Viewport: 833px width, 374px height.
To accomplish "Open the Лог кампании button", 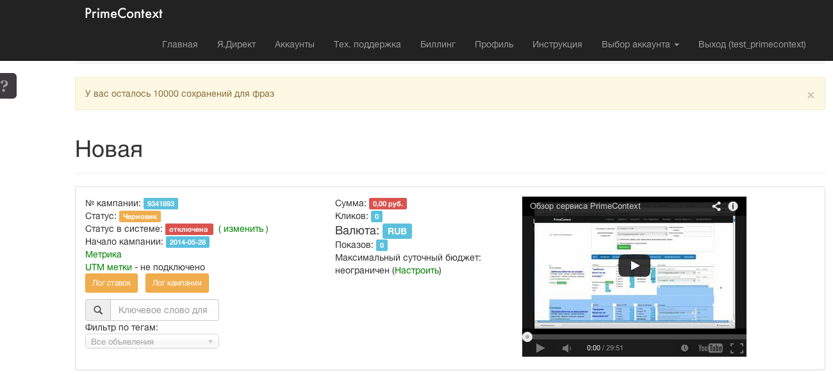I will (x=177, y=283).
